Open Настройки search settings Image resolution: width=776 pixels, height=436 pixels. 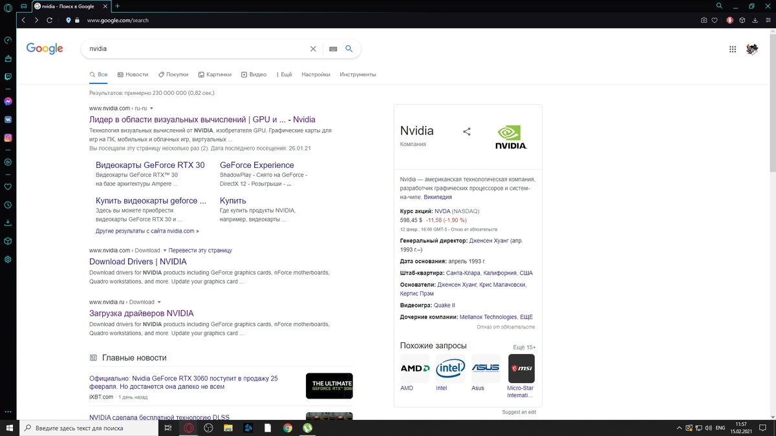click(316, 74)
